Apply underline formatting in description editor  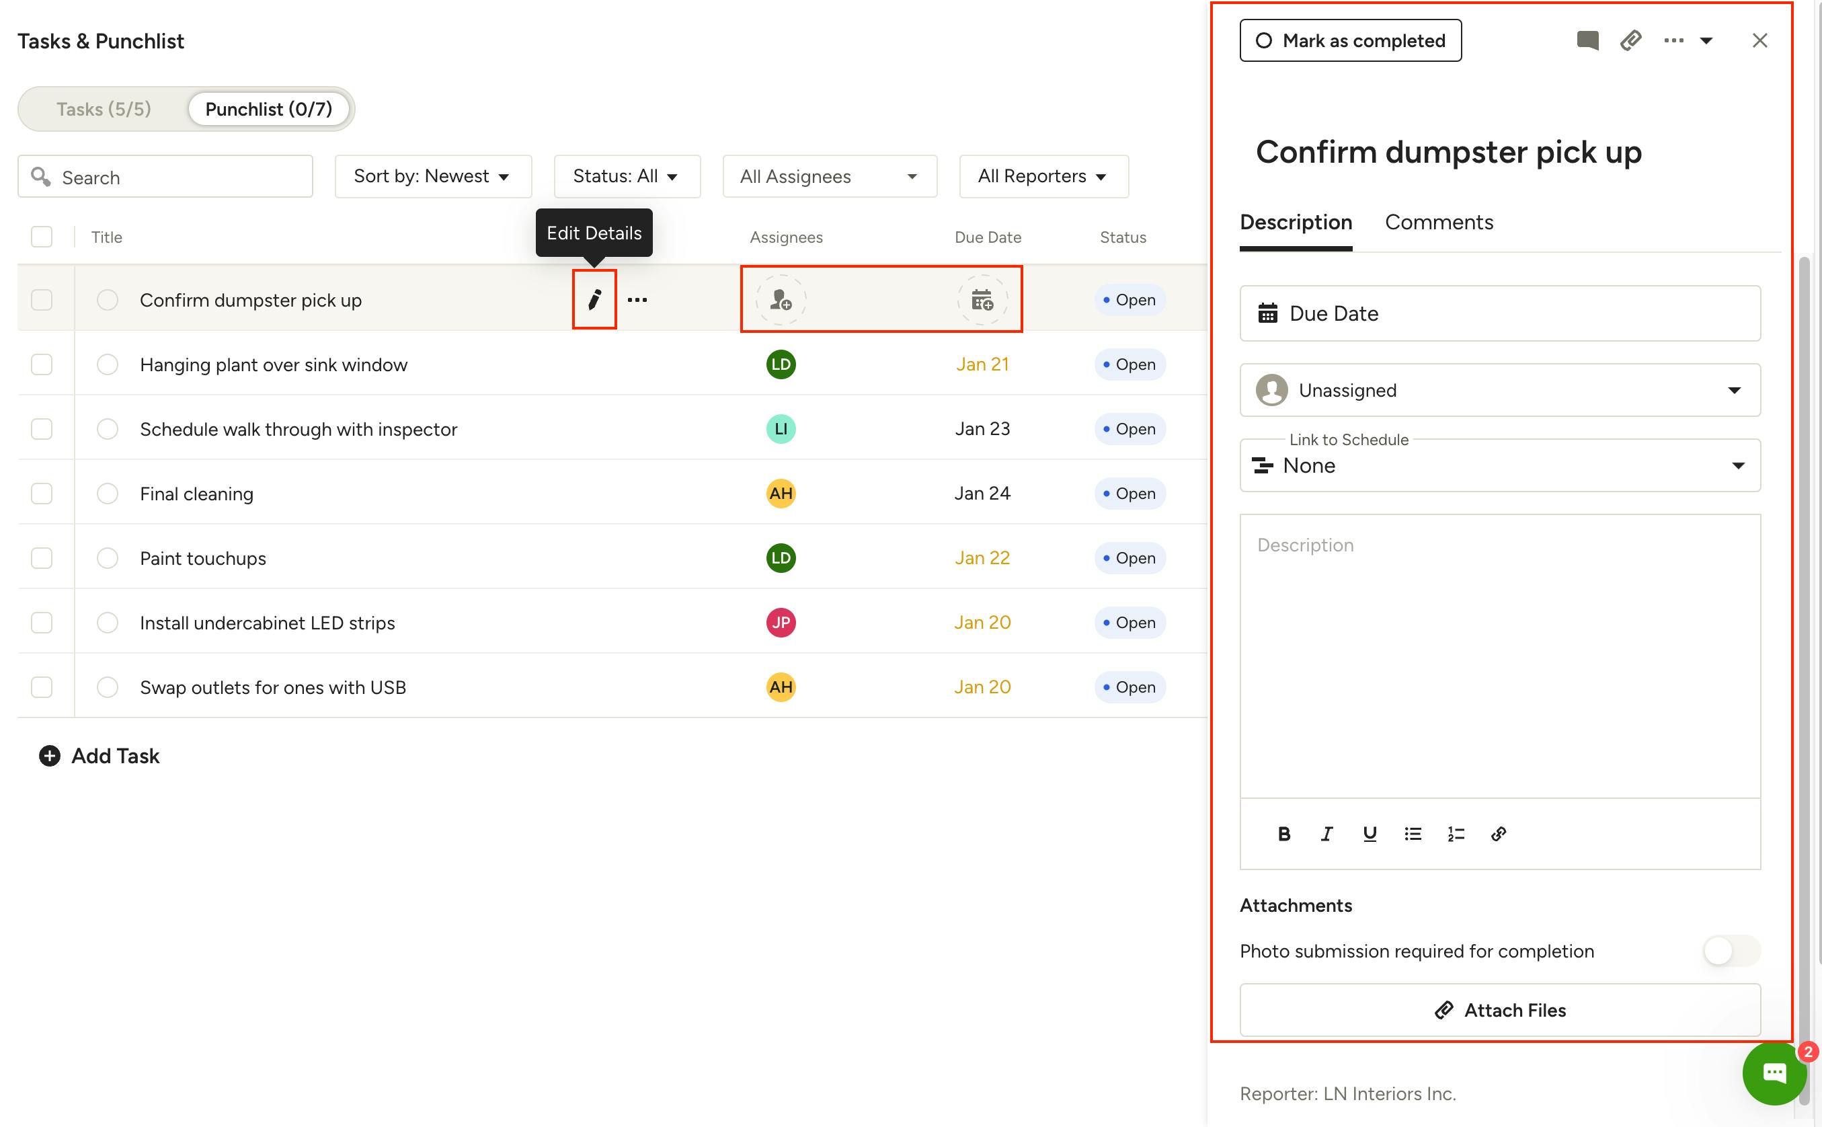point(1370,834)
